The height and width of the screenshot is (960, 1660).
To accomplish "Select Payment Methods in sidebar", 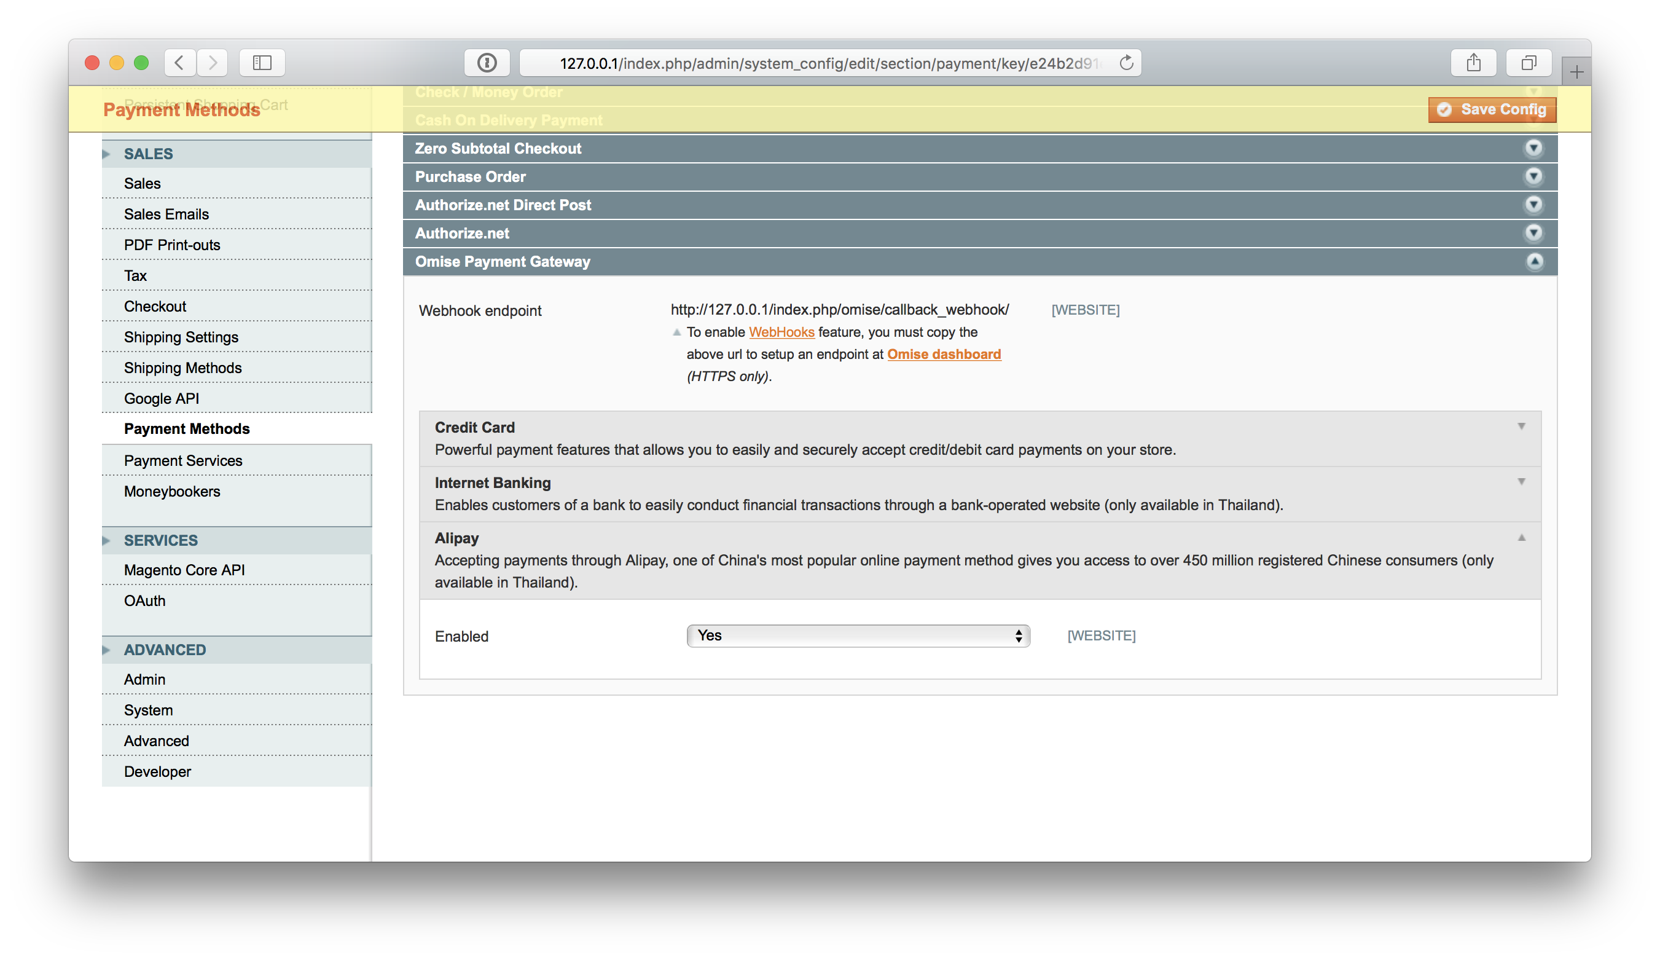I will coord(237,429).
